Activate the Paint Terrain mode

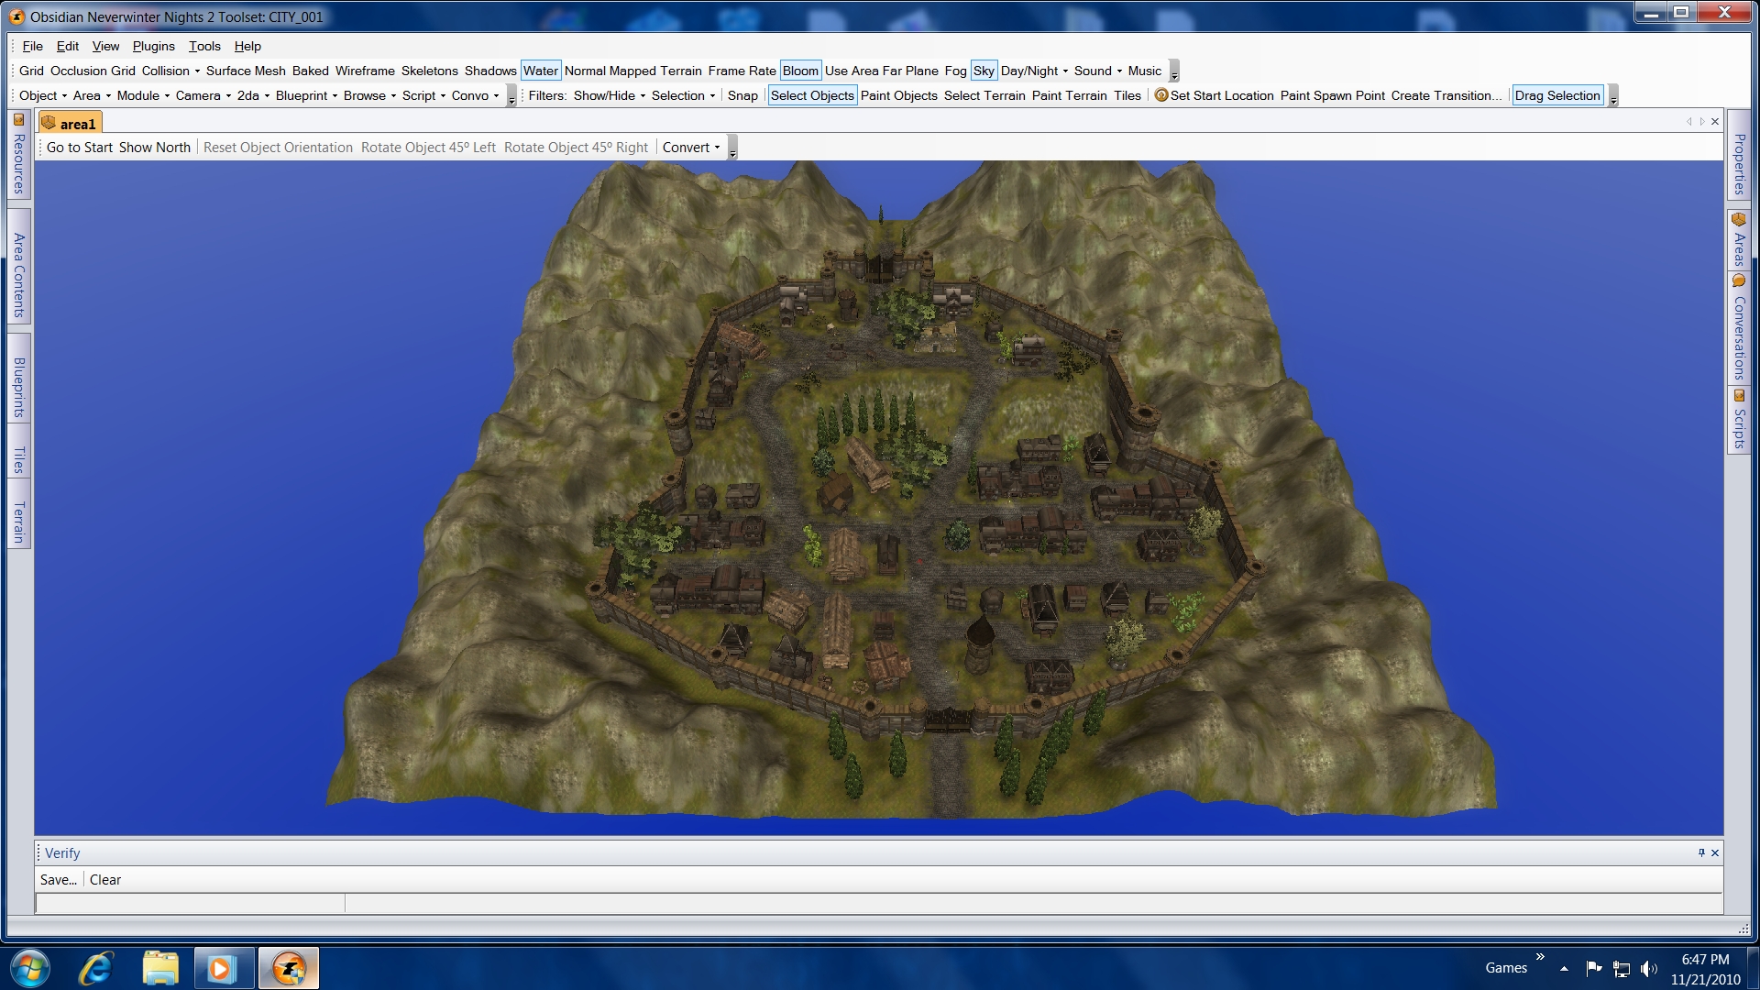[1069, 95]
